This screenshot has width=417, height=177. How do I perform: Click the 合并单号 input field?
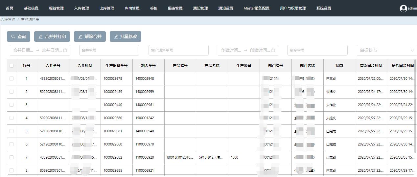pyautogui.click(x=109, y=50)
